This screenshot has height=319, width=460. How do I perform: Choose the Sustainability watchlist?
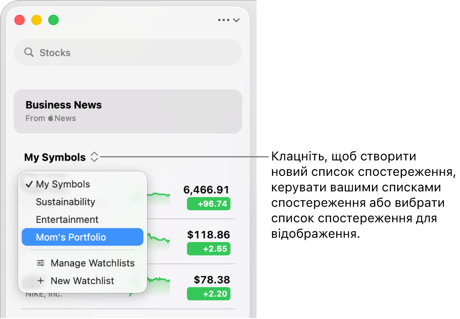(82, 202)
